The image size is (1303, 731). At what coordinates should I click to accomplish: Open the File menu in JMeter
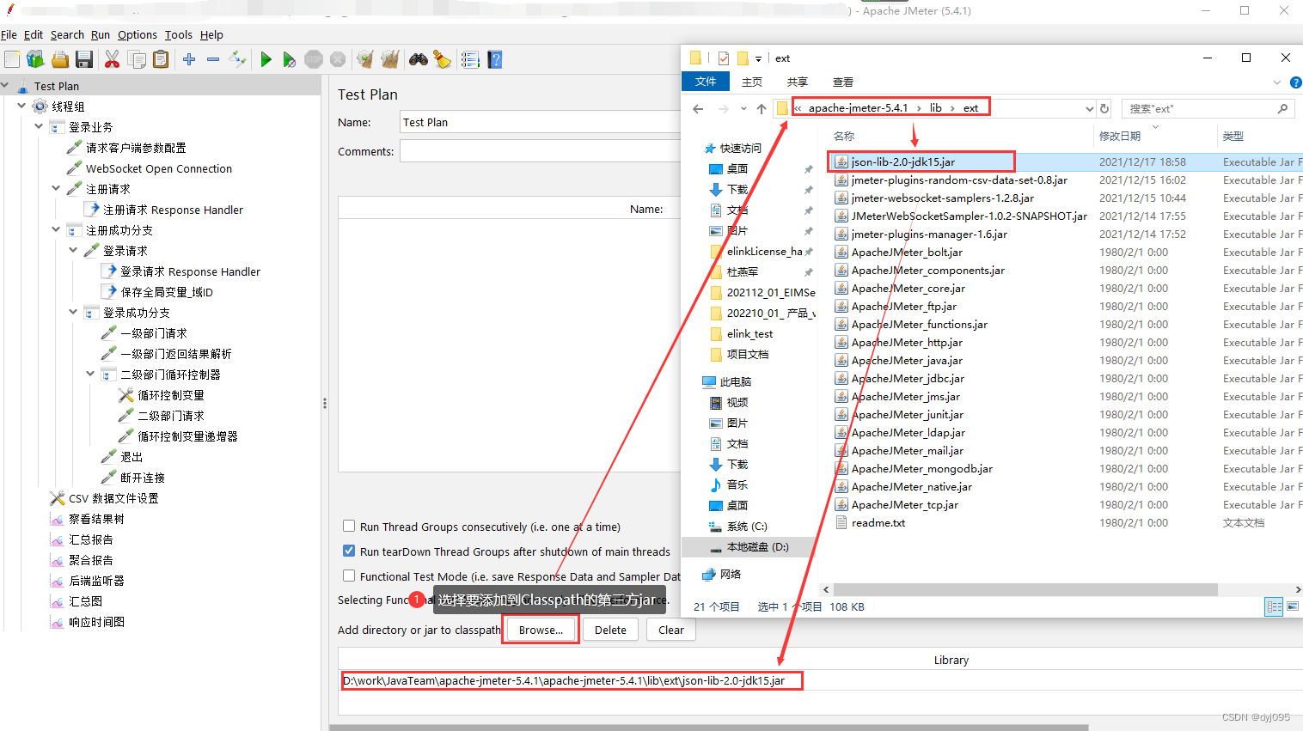pyautogui.click(x=9, y=35)
